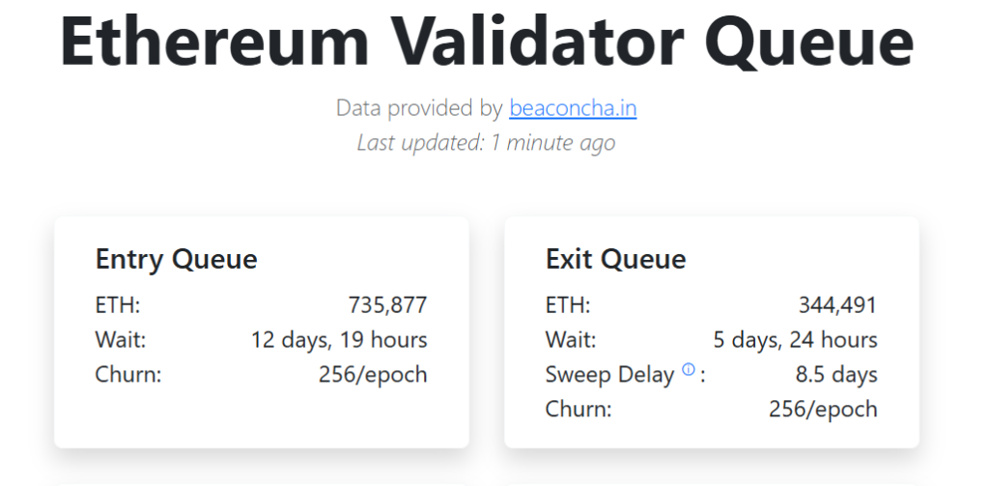Click the ETH label in Entry Queue
The width and height of the screenshot is (989, 486).
pos(117,305)
